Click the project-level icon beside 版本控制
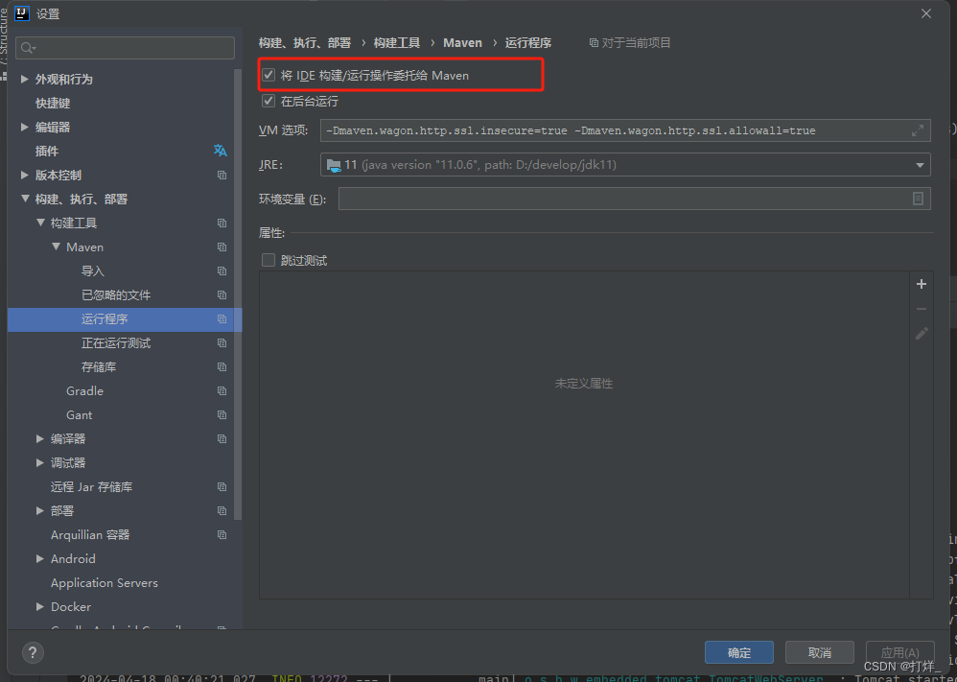957x682 pixels. (x=222, y=175)
